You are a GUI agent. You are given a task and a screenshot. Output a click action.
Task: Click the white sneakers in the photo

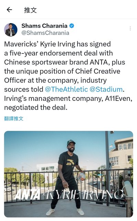click(x=65, y=212)
